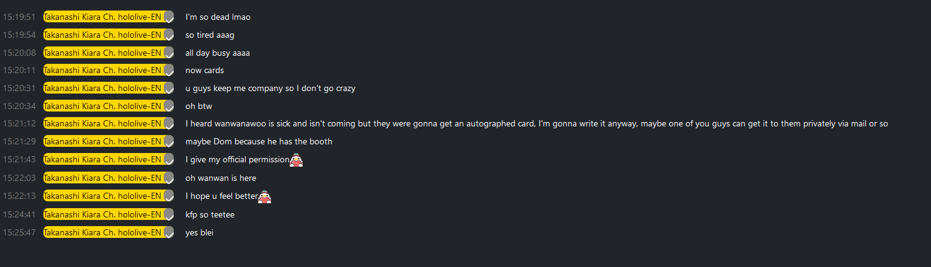Image resolution: width=931 pixels, height=267 pixels.
Task: Open author name on "I'm so dead lmao" message
Action: click(102, 17)
